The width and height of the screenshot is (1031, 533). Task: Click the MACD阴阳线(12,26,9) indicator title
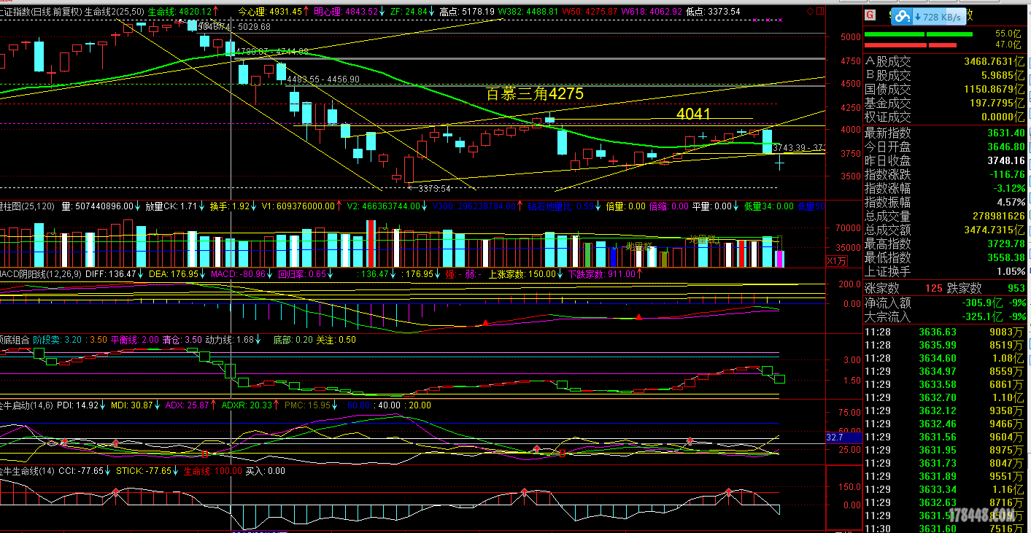pyautogui.click(x=39, y=273)
